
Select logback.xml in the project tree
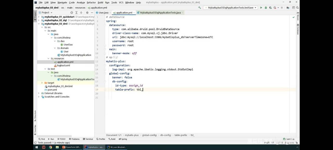(62, 65)
